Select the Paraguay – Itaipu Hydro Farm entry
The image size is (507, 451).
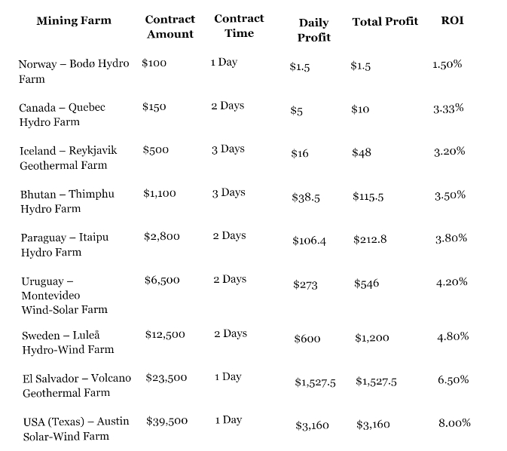pyautogui.click(x=64, y=244)
